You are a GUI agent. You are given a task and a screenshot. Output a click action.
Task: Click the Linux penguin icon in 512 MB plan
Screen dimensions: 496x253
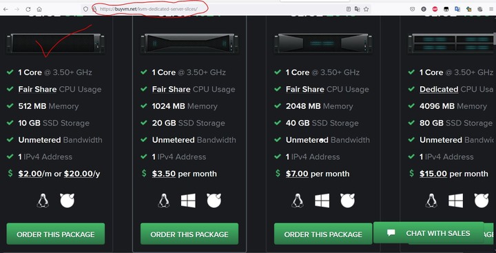(x=43, y=201)
